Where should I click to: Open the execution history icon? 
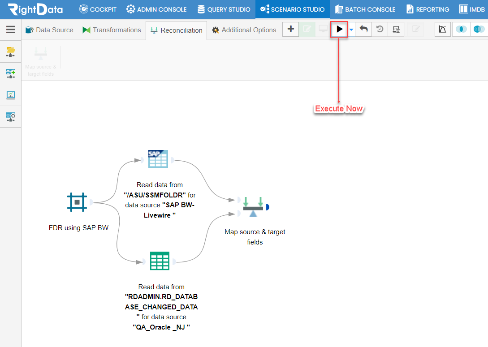(379, 29)
